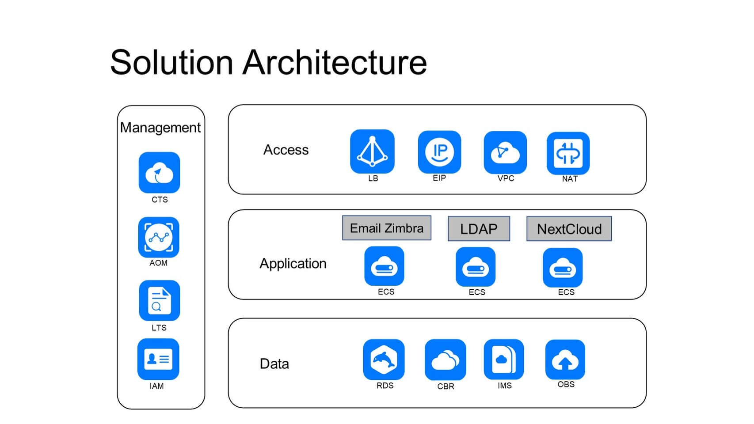Click the LTS log service icon
This screenshot has width=754, height=424.
(x=159, y=300)
